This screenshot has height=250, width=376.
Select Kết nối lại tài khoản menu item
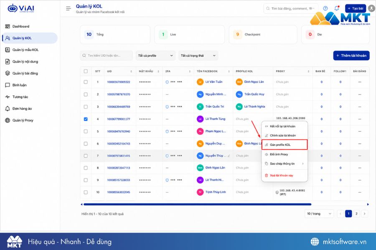point(285,126)
